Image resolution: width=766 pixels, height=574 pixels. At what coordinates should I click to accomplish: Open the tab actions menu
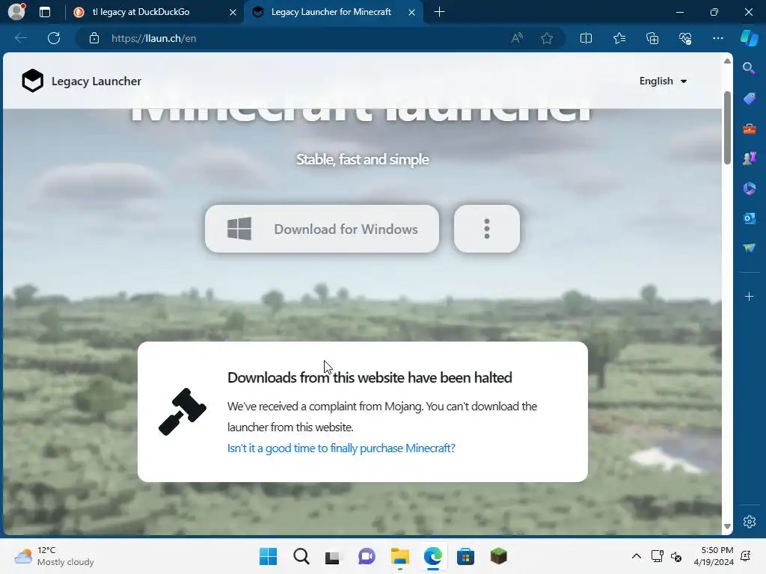click(45, 12)
